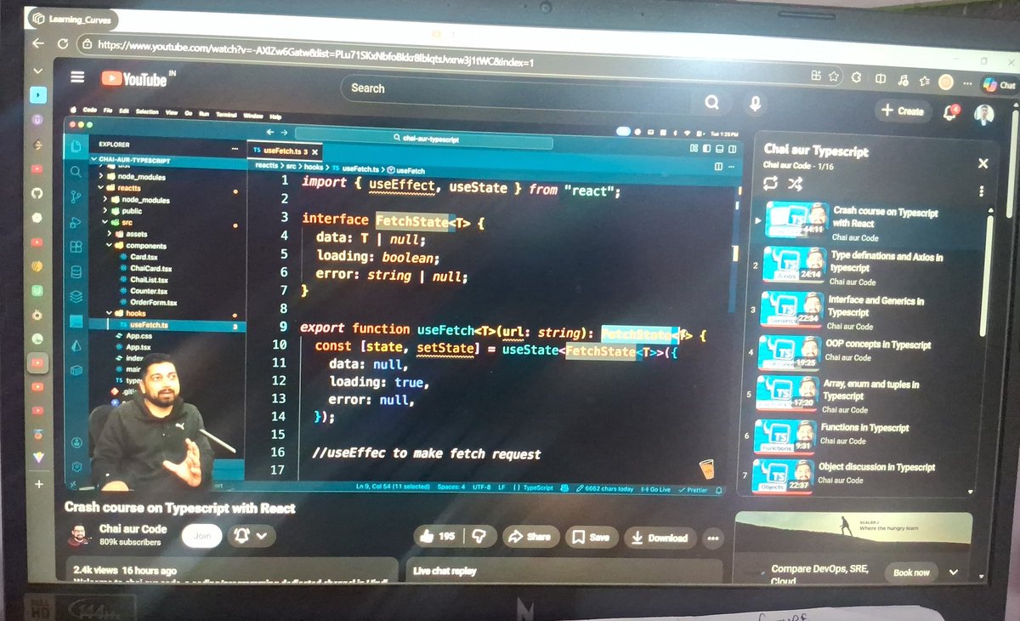Expand the ad chevron next to Book now
Image resolution: width=1020 pixels, height=621 pixels.
click(x=953, y=573)
